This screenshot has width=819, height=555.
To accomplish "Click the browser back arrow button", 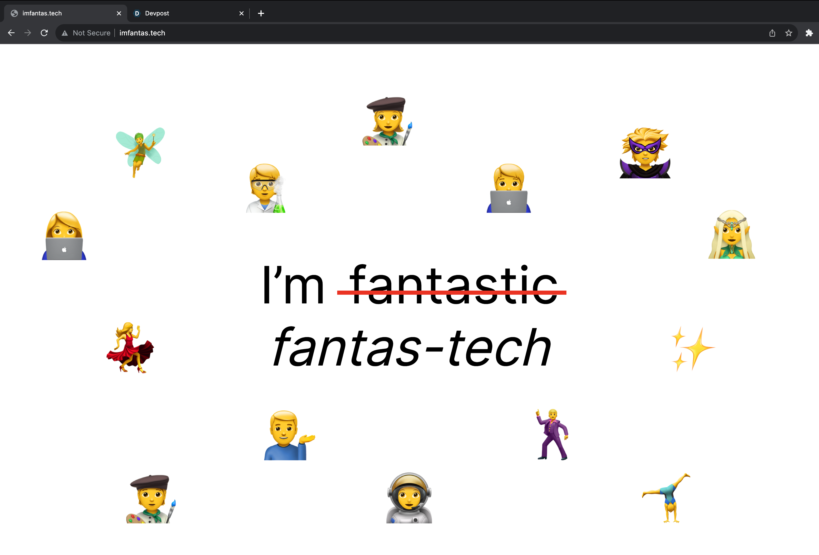I will pos(11,33).
